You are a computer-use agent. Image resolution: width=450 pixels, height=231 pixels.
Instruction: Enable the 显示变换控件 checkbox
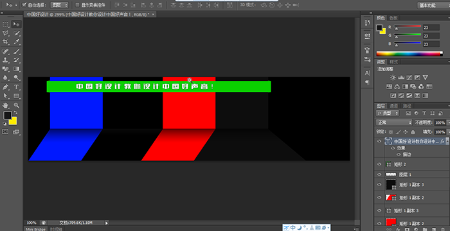(x=77, y=5)
